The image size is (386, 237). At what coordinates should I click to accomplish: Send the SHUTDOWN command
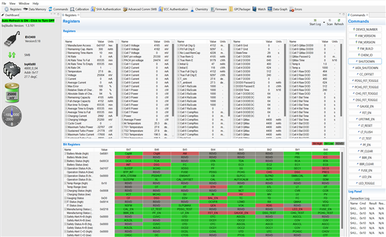pyautogui.click(x=365, y=61)
